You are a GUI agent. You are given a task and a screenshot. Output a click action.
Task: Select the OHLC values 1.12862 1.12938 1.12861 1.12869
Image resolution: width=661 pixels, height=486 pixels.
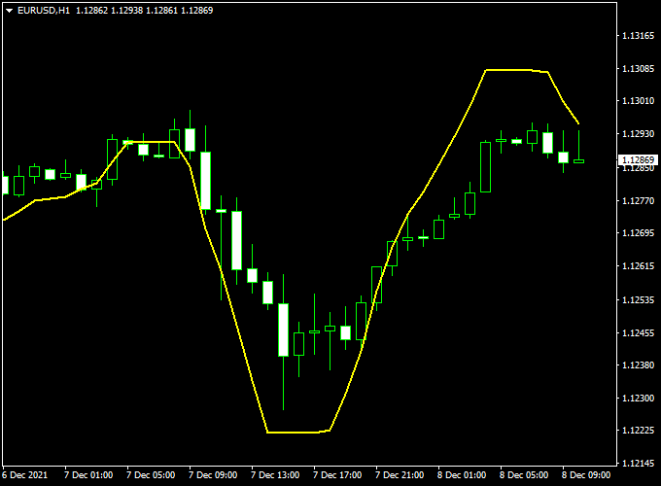[144, 10]
